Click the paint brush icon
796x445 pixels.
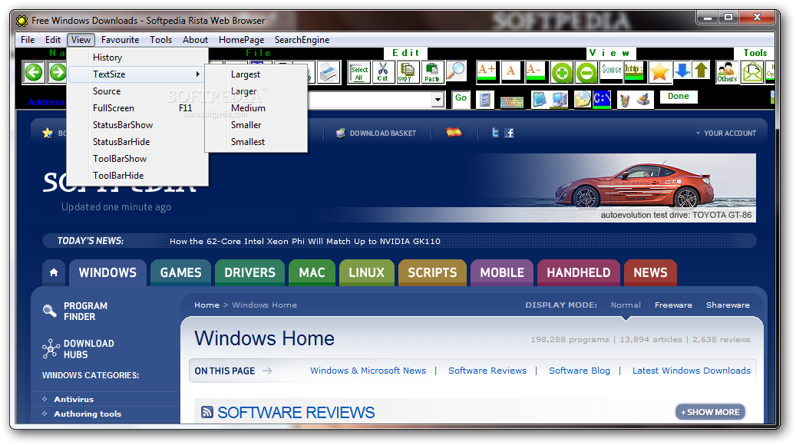[644, 99]
